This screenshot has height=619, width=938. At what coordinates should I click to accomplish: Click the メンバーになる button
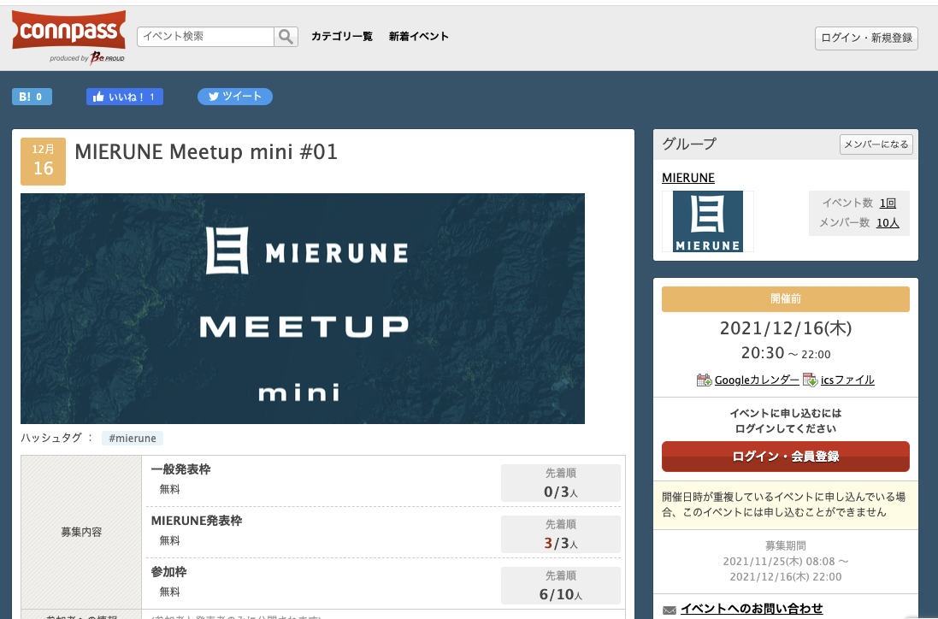876,144
